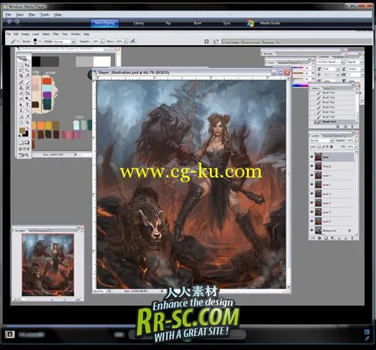This screenshot has height=350, width=376.
Task: Open the Brush preset picker arrow
Action: pos(40,41)
